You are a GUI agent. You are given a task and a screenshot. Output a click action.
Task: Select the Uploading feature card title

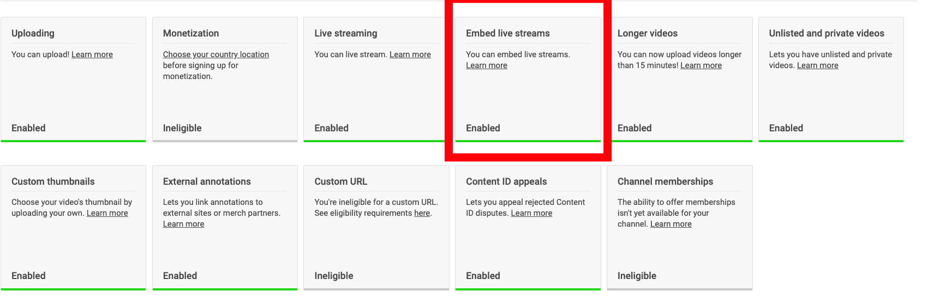point(33,33)
